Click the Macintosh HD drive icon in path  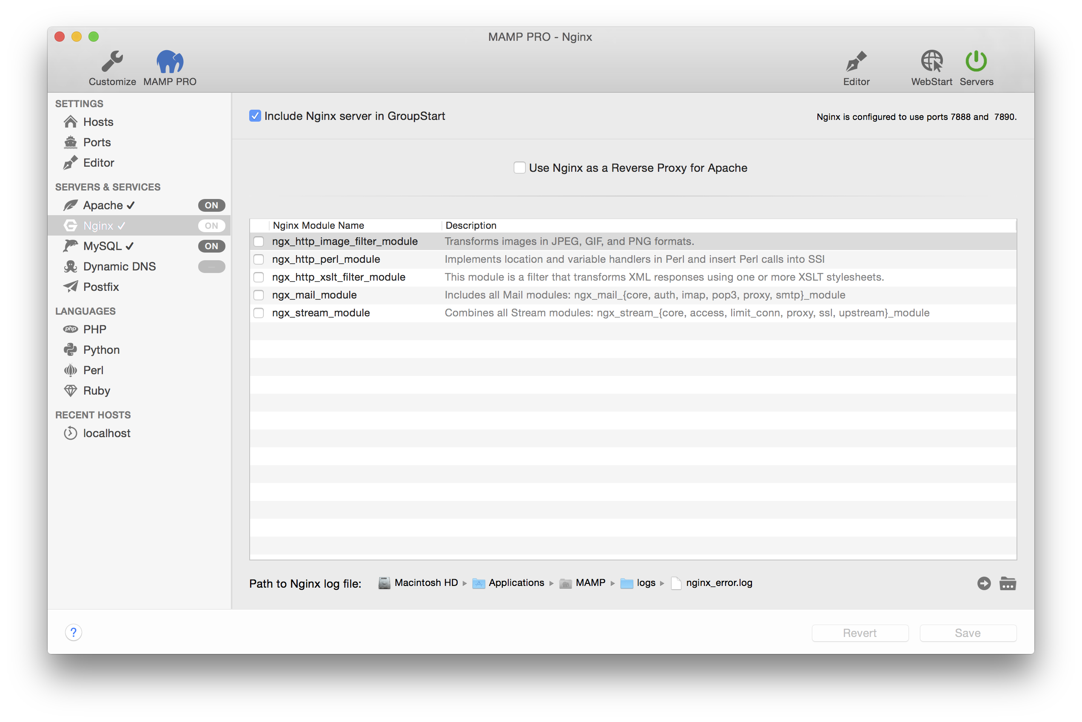[384, 583]
